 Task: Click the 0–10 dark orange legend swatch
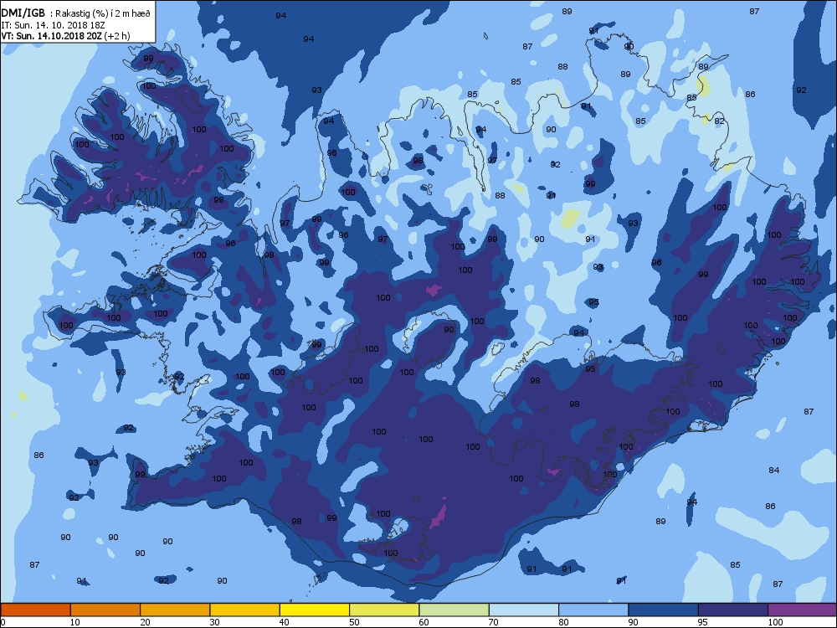click(x=35, y=610)
